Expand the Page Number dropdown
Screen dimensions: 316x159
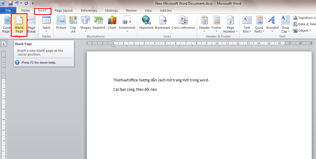[x=230, y=24]
